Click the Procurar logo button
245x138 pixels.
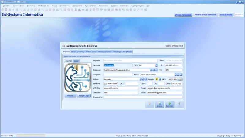pyautogui.click(x=70, y=96)
